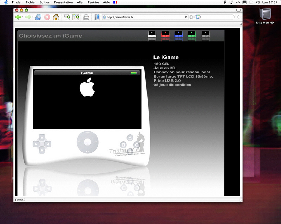Click the Print page icon
Image resolution: width=281 pixels, height=224 pixels.
[86, 17]
